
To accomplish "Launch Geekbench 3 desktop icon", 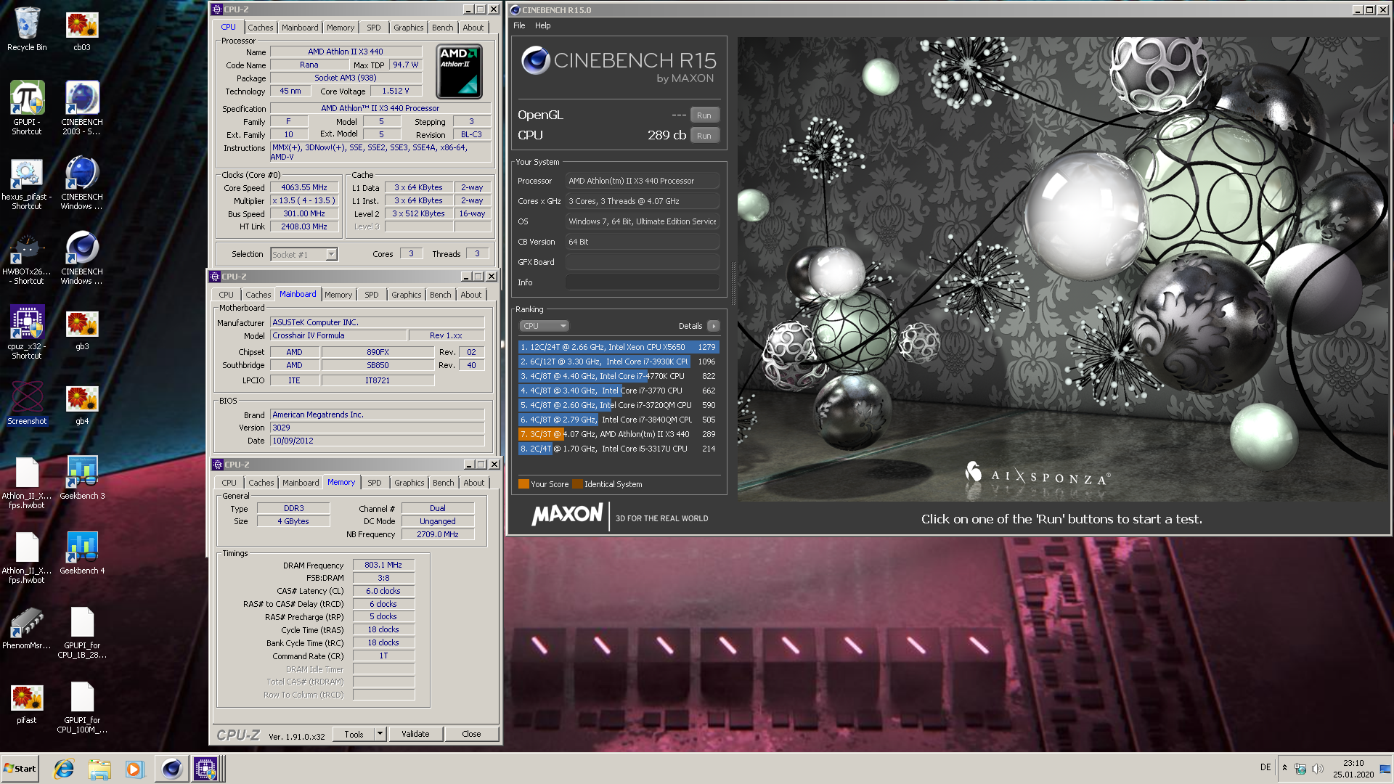I will [x=82, y=477].
